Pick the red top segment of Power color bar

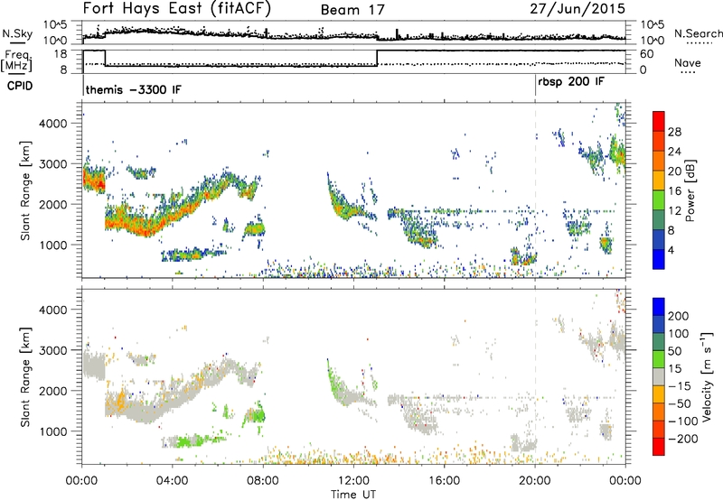pyautogui.click(x=659, y=122)
